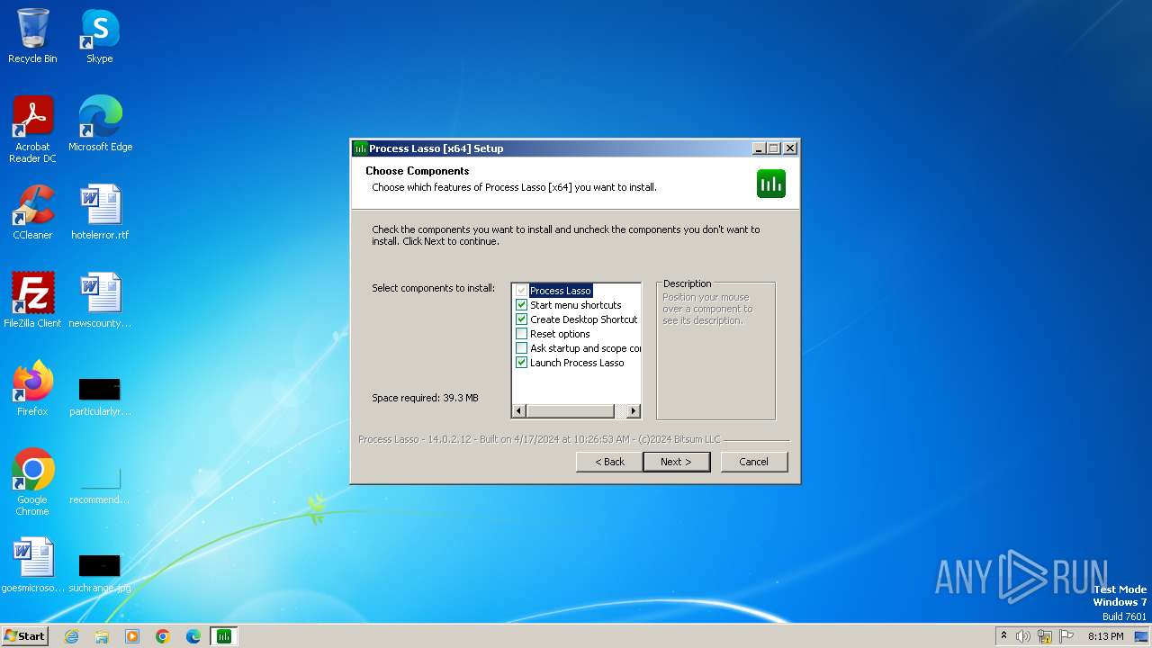Minimize the setup window
1152x648 pixels.
759,148
